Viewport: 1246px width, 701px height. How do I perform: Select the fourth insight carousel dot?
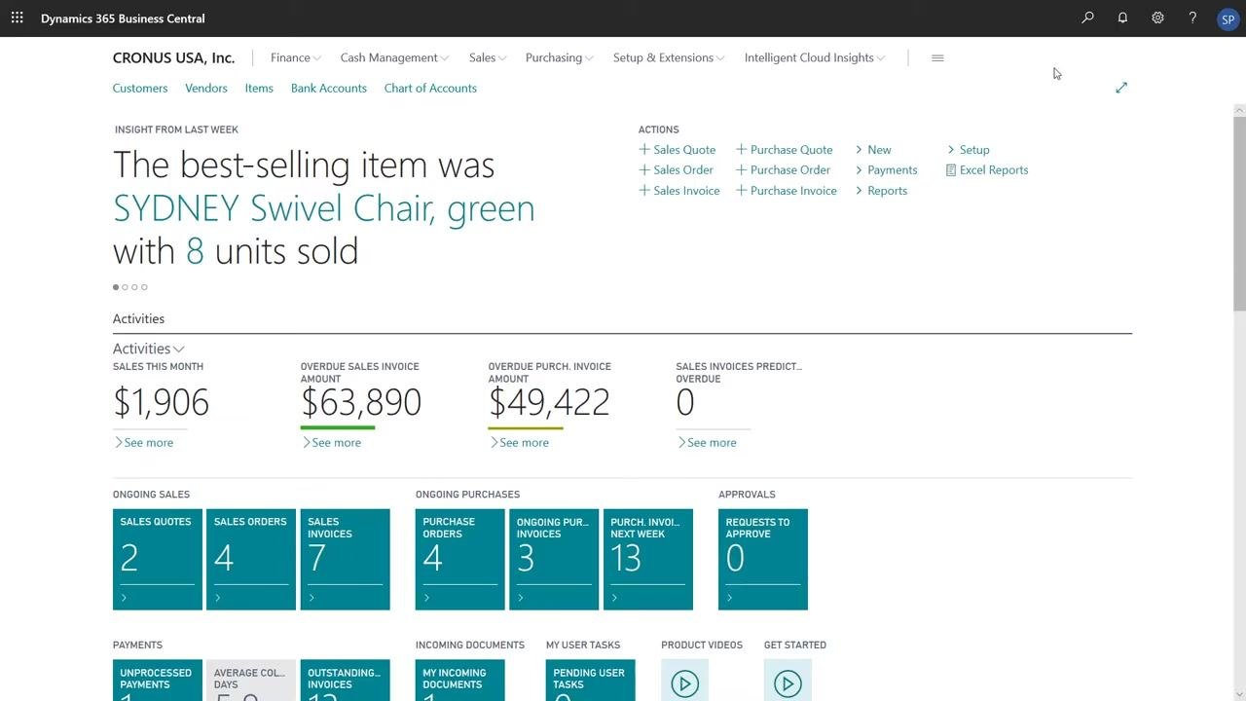[x=144, y=287]
